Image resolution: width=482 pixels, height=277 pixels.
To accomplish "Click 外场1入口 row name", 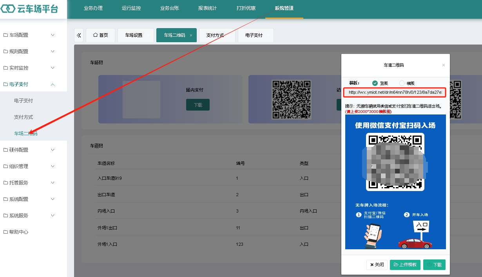I will coord(107,244).
